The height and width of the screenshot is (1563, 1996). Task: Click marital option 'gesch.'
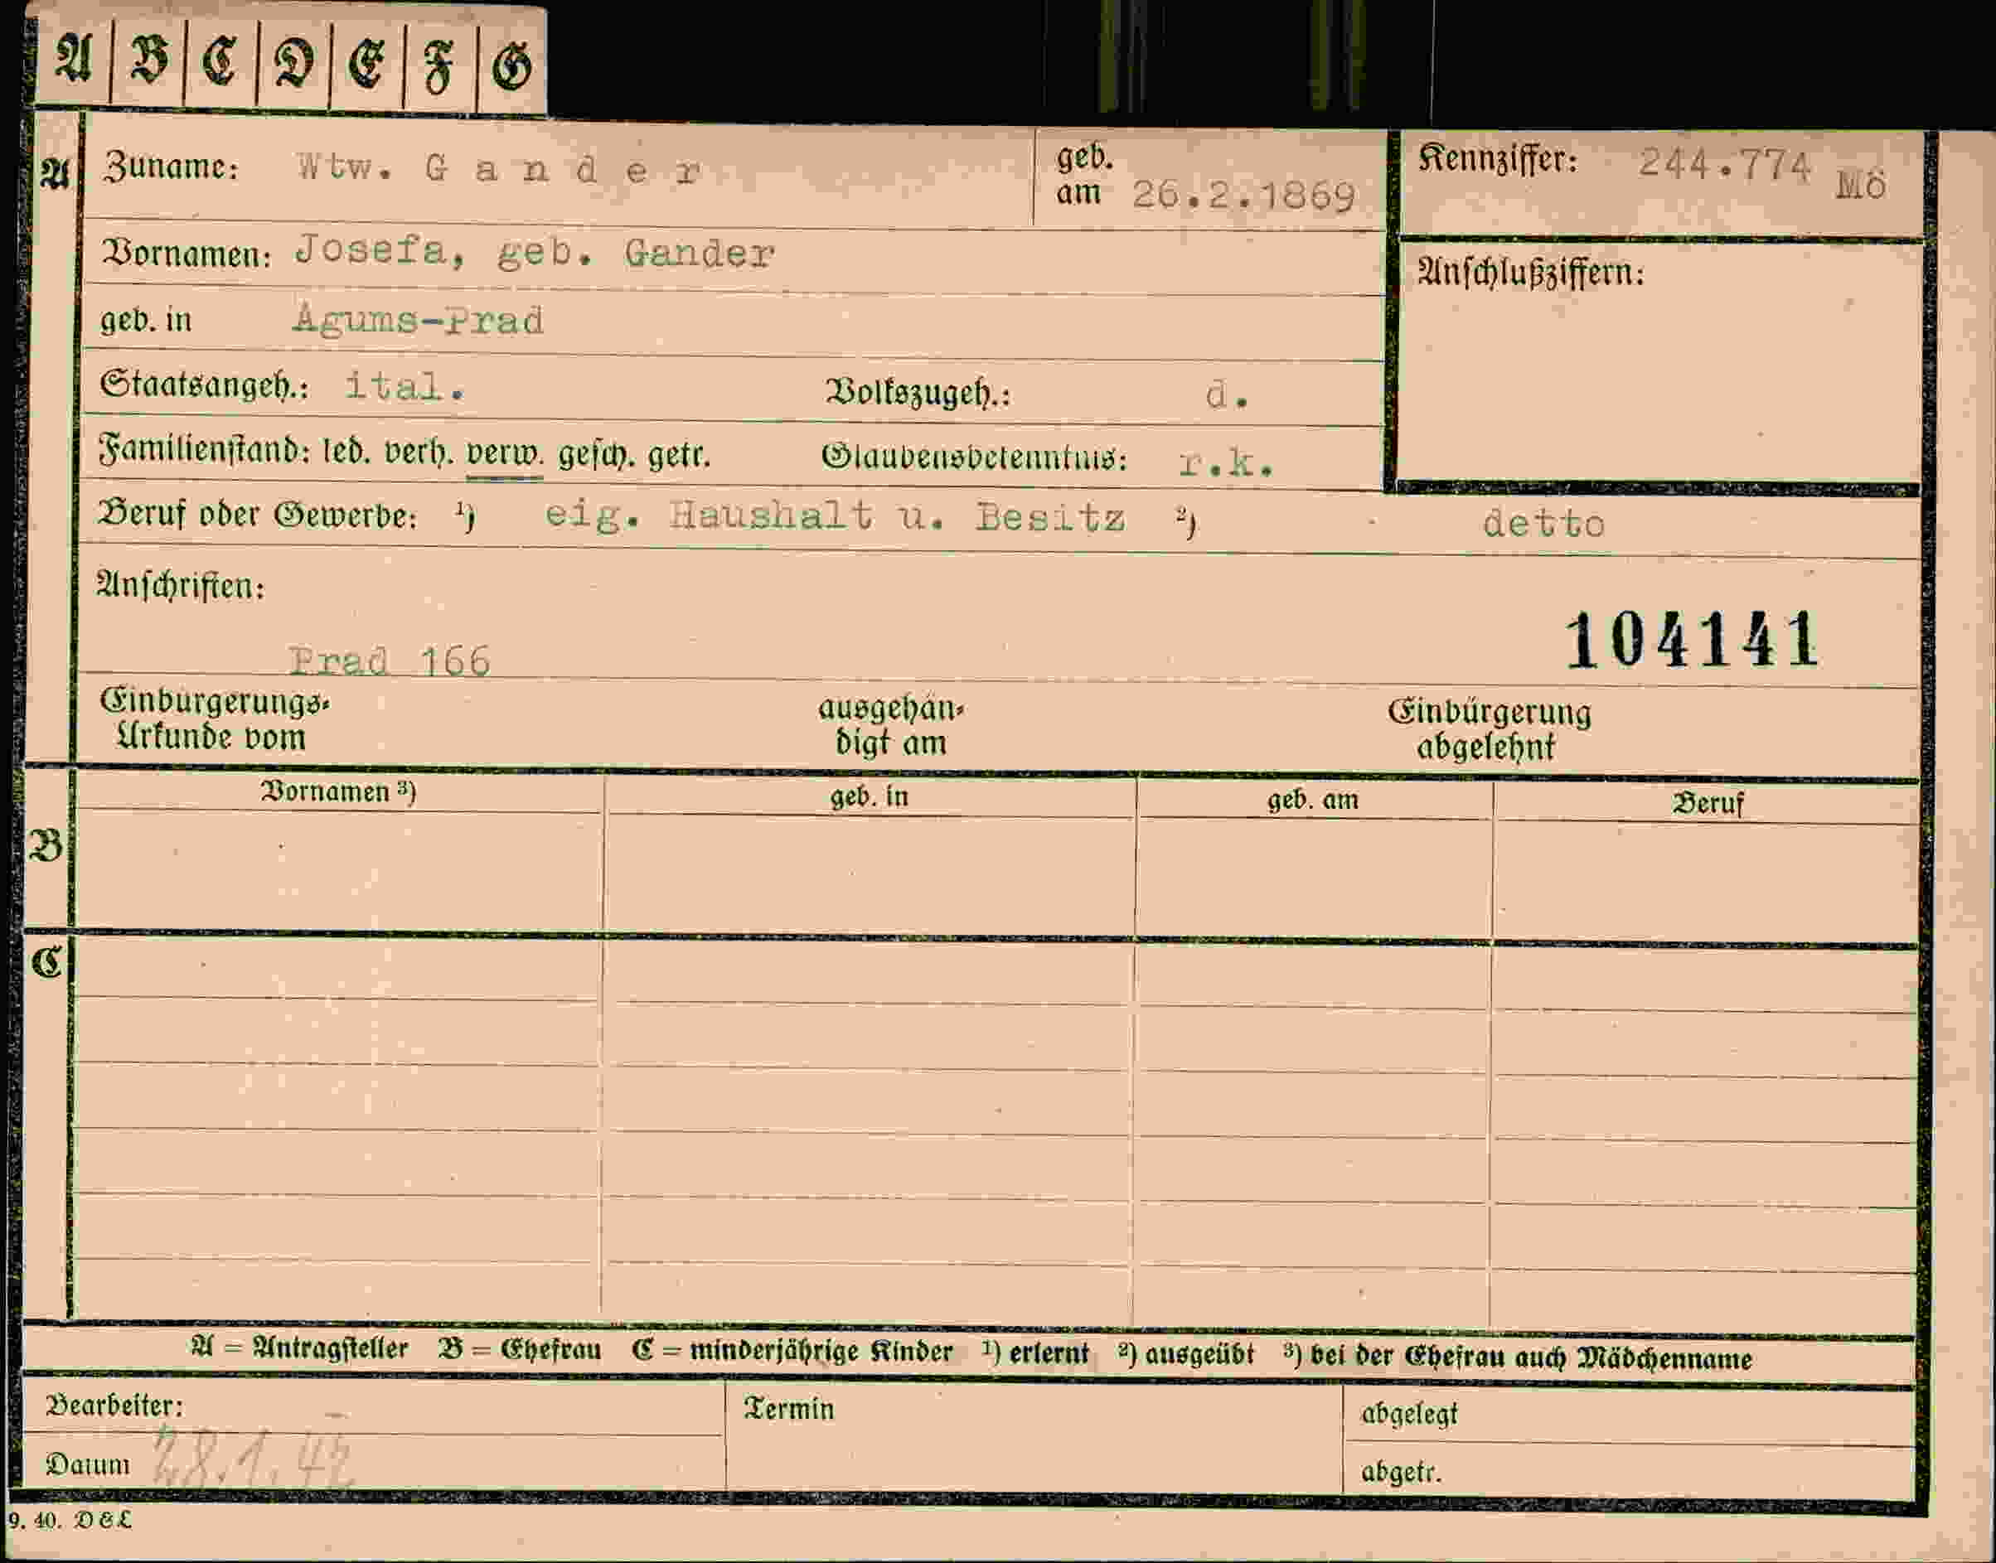[x=597, y=455]
